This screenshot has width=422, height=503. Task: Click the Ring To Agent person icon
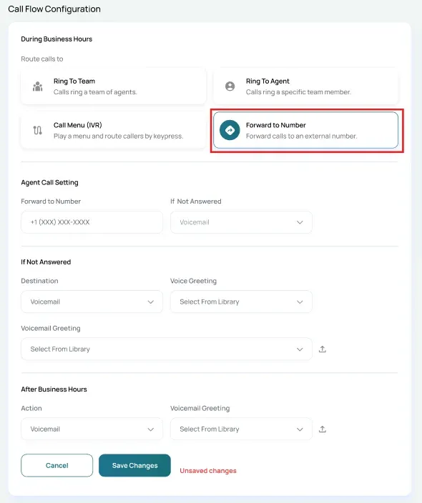coord(230,86)
